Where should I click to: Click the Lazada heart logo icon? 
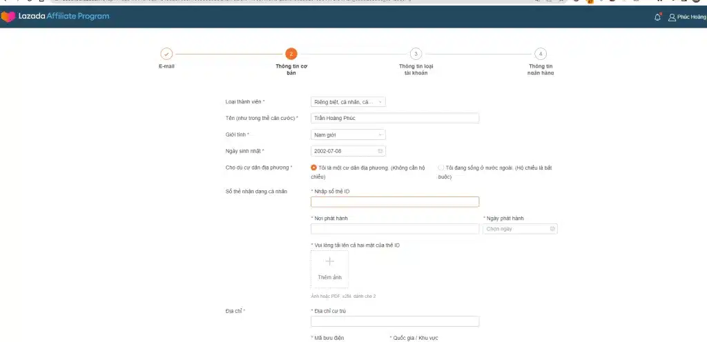(8, 17)
